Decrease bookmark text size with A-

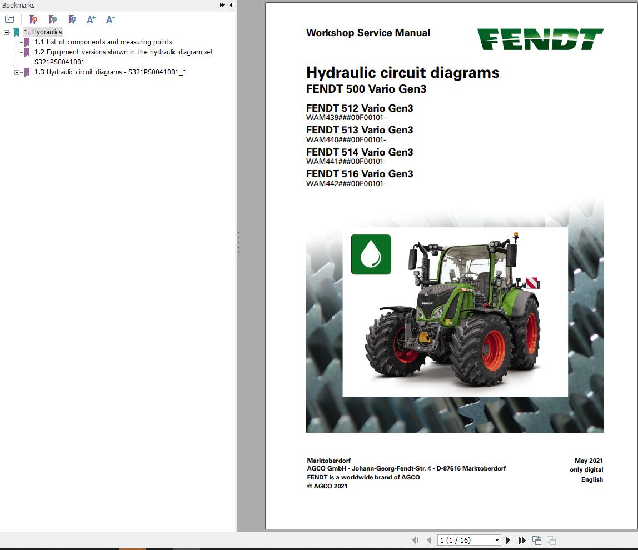click(x=110, y=19)
